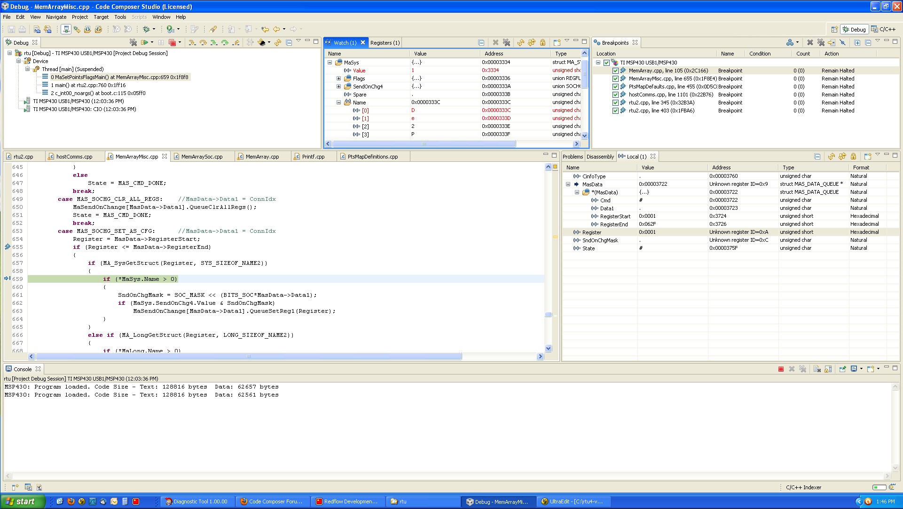This screenshot has width=903, height=509.
Task: Switch to the hostComms.cpp editor tab
Action: (74, 157)
